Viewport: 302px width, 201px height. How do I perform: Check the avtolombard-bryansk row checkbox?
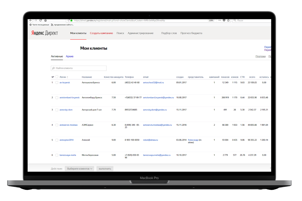pos(57,98)
